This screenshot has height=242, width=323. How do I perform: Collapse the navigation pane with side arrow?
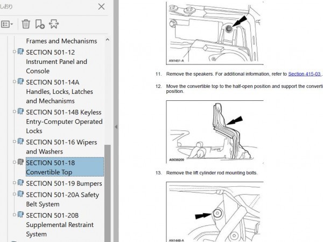coord(116,127)
